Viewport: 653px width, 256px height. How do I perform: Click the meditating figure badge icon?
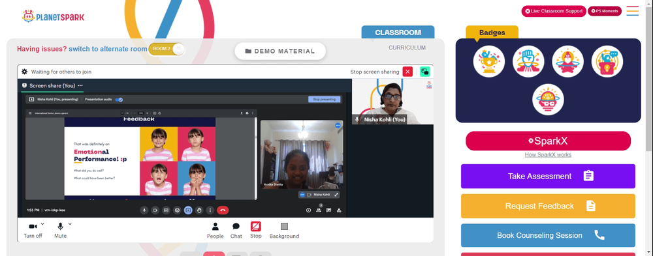pos(567,61)
